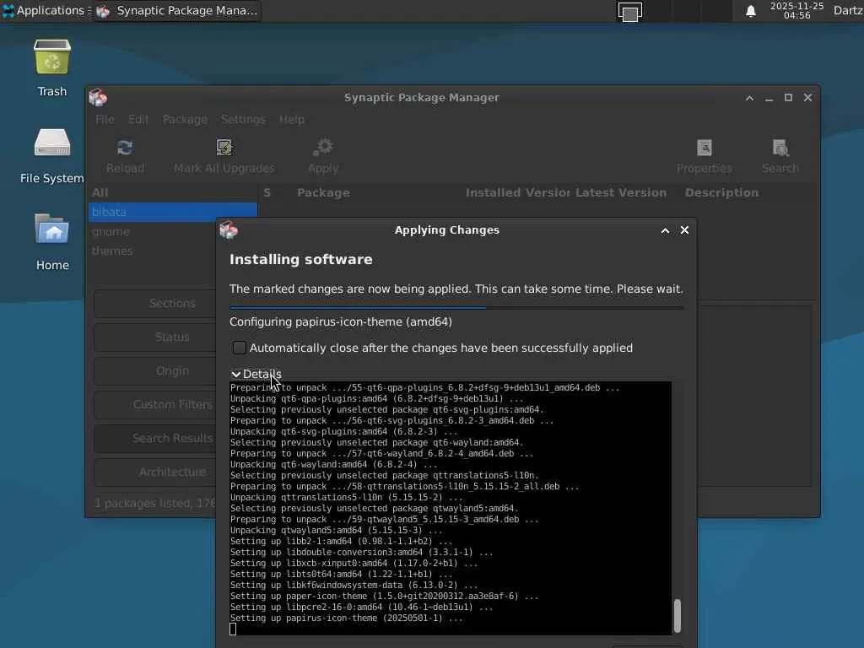Click the Reload toolbar icon in Synaptic
864x648 pixels.
[x=125, y=148]
